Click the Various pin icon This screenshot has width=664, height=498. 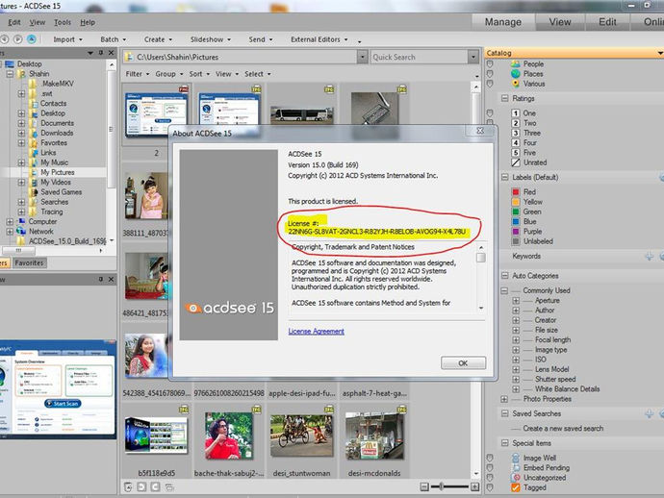click(x=516, y=84)
